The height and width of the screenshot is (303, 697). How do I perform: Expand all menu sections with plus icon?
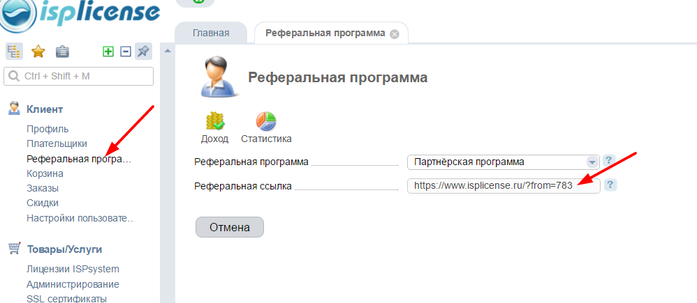click(108, 51)
